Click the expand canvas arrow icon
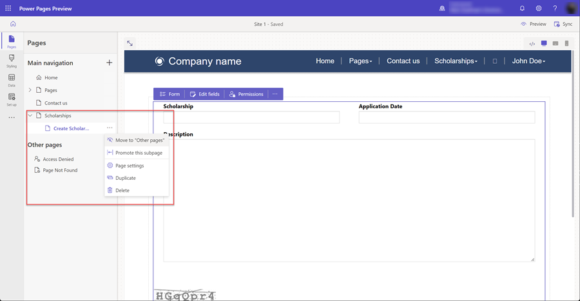This screenshot has width=580, height=301. pos(130,43)
